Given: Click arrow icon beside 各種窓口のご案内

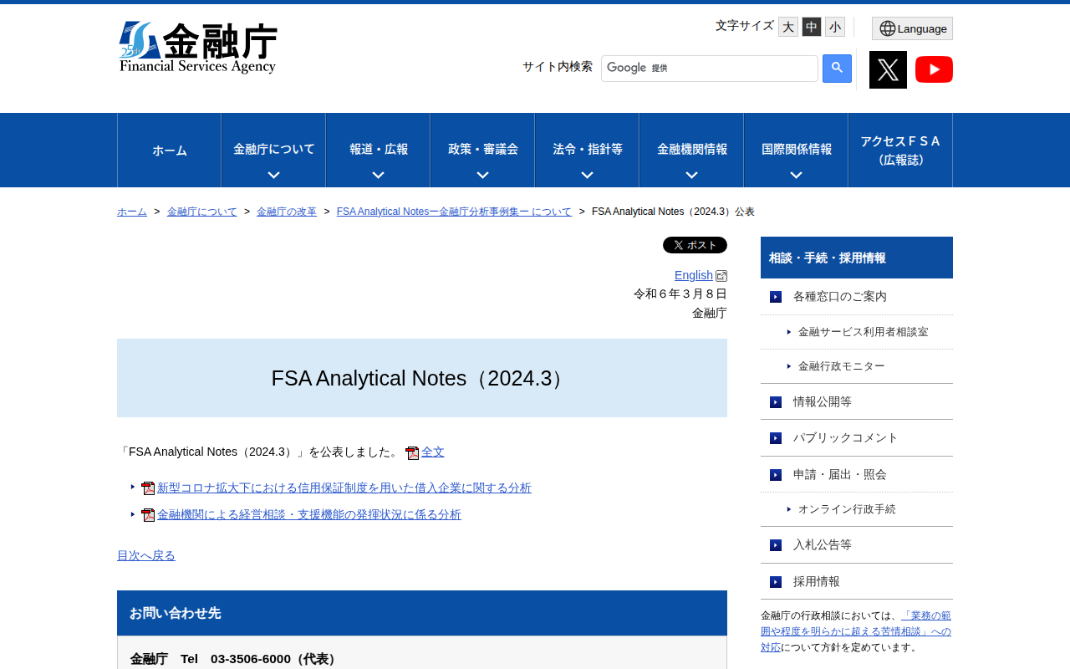Looking at the screenshot, I should click(776, 297).
